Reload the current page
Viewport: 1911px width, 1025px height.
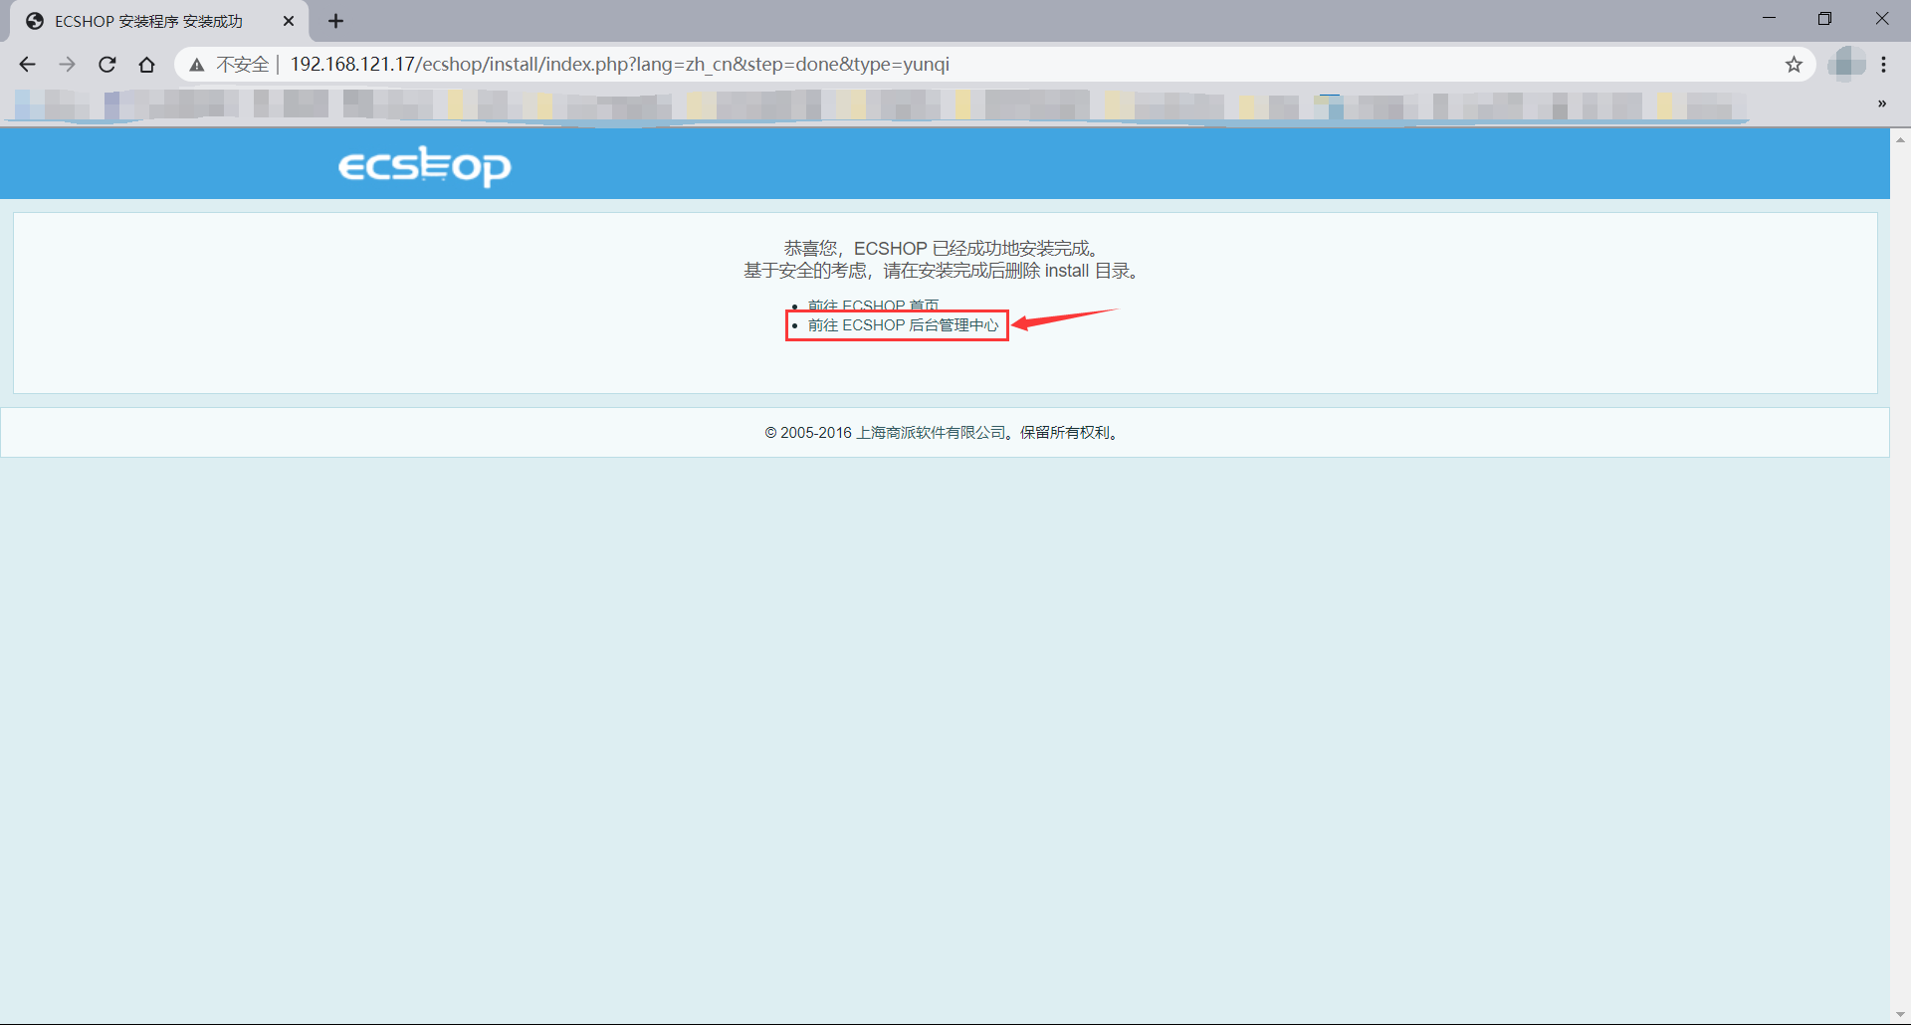pyautogui.click(x=106, y=65)
